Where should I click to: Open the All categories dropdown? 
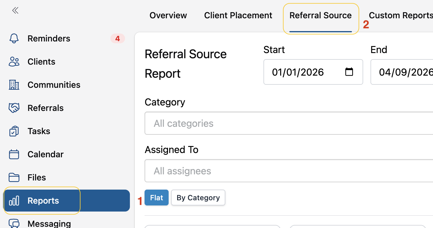(289, 123)
